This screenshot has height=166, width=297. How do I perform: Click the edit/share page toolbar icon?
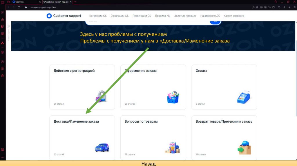[257, 7]
